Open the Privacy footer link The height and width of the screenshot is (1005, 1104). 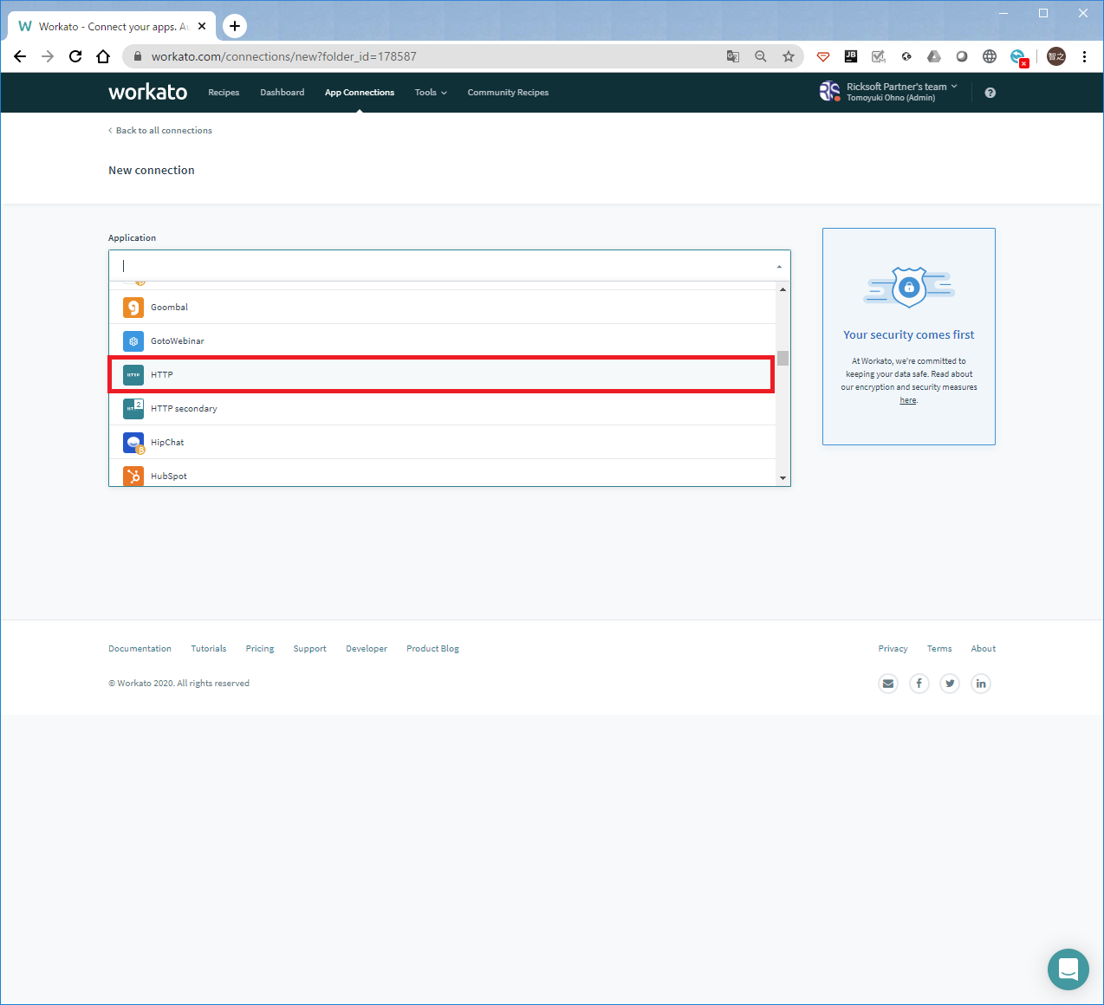[x=893, y=649]
